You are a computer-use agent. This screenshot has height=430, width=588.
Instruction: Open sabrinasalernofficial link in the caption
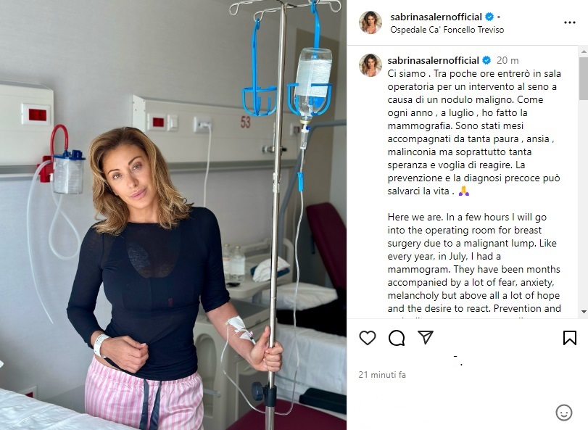click(x=433, y=60)
